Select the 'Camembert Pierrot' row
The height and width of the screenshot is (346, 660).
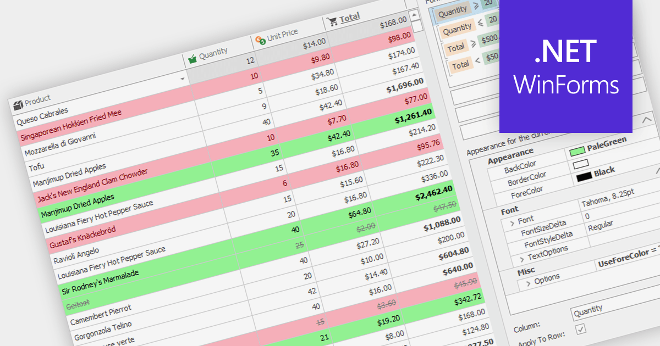[x=101, y=315]
